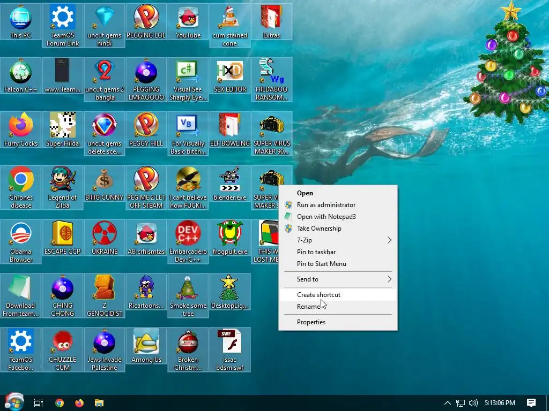Launch Firefox from the taskbar

click(x=79, y=403)
